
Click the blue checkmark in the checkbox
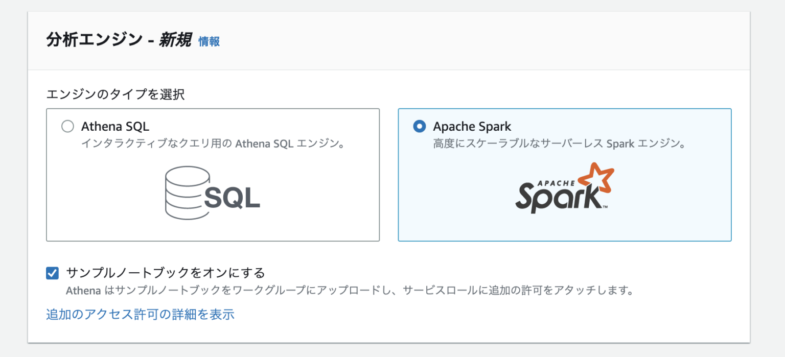click(x=52, y=273)
